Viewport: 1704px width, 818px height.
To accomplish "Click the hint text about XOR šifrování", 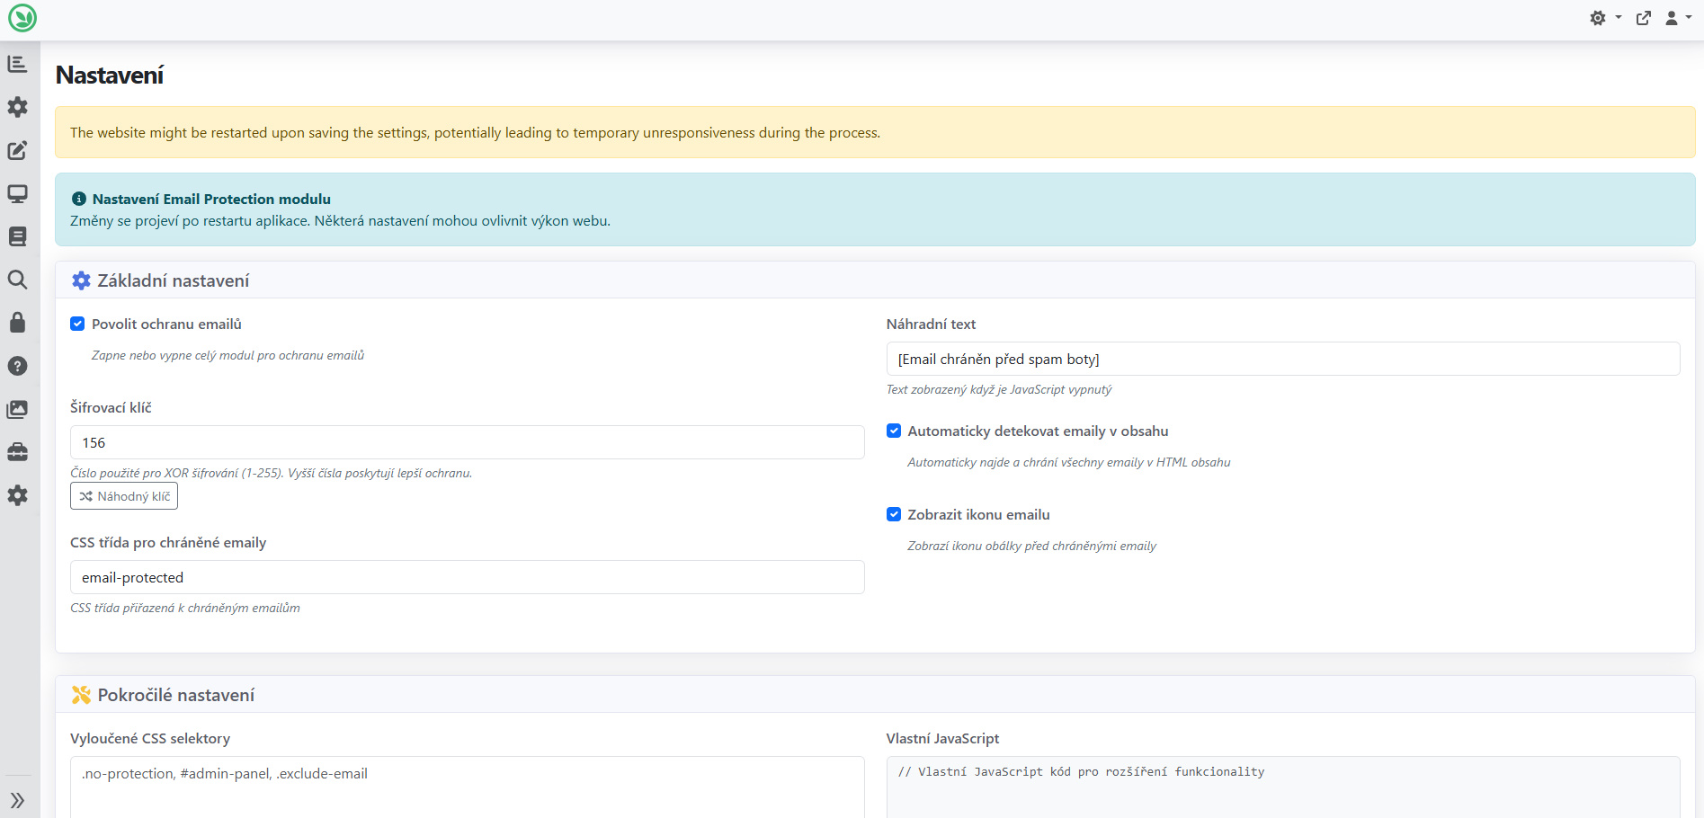I will 271,473.
